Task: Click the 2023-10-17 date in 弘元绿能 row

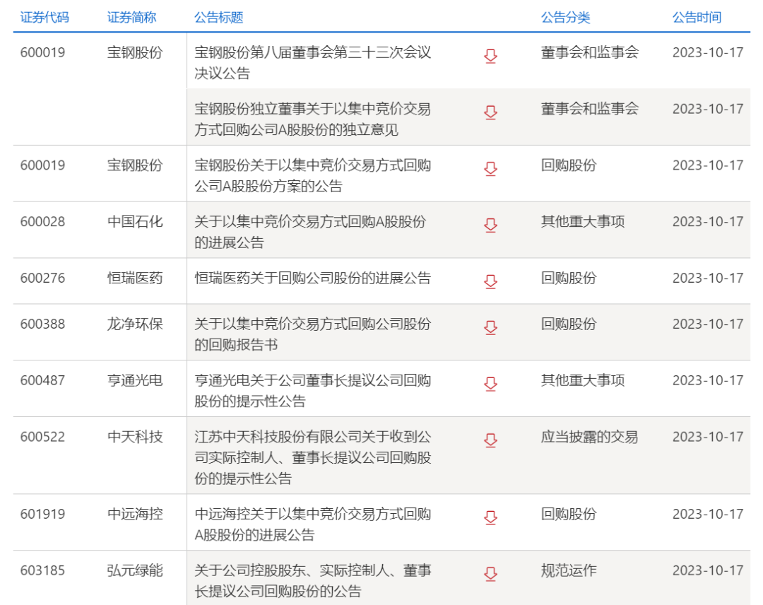Action: tap(707, 571)
